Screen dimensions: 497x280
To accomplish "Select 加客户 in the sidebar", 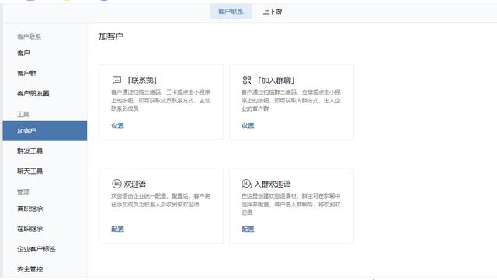I will (x=45, y=131).
